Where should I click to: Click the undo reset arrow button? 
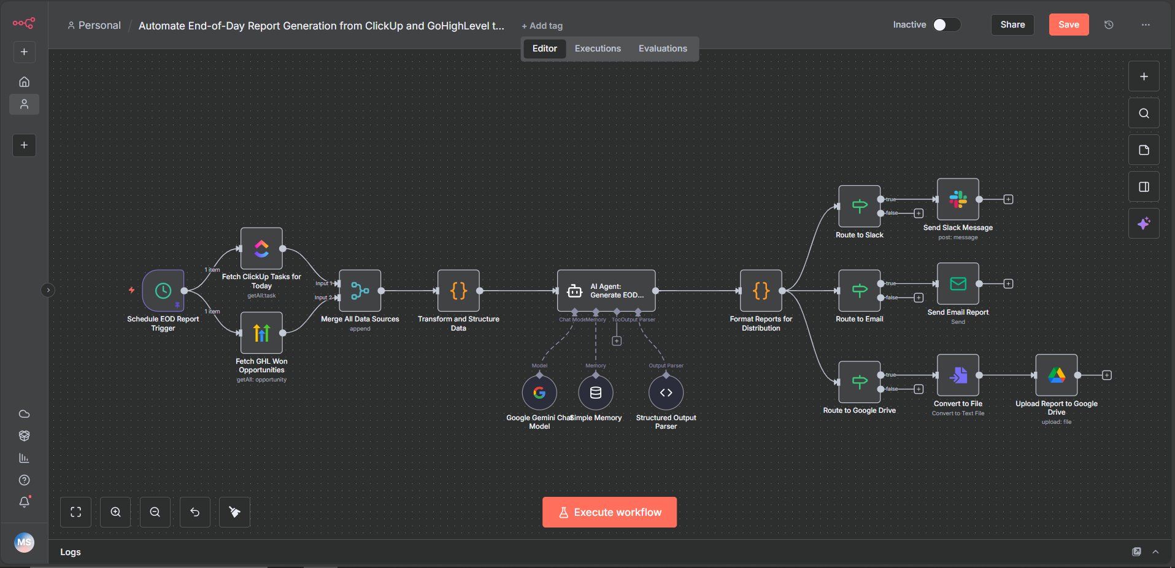click(195, 512)
